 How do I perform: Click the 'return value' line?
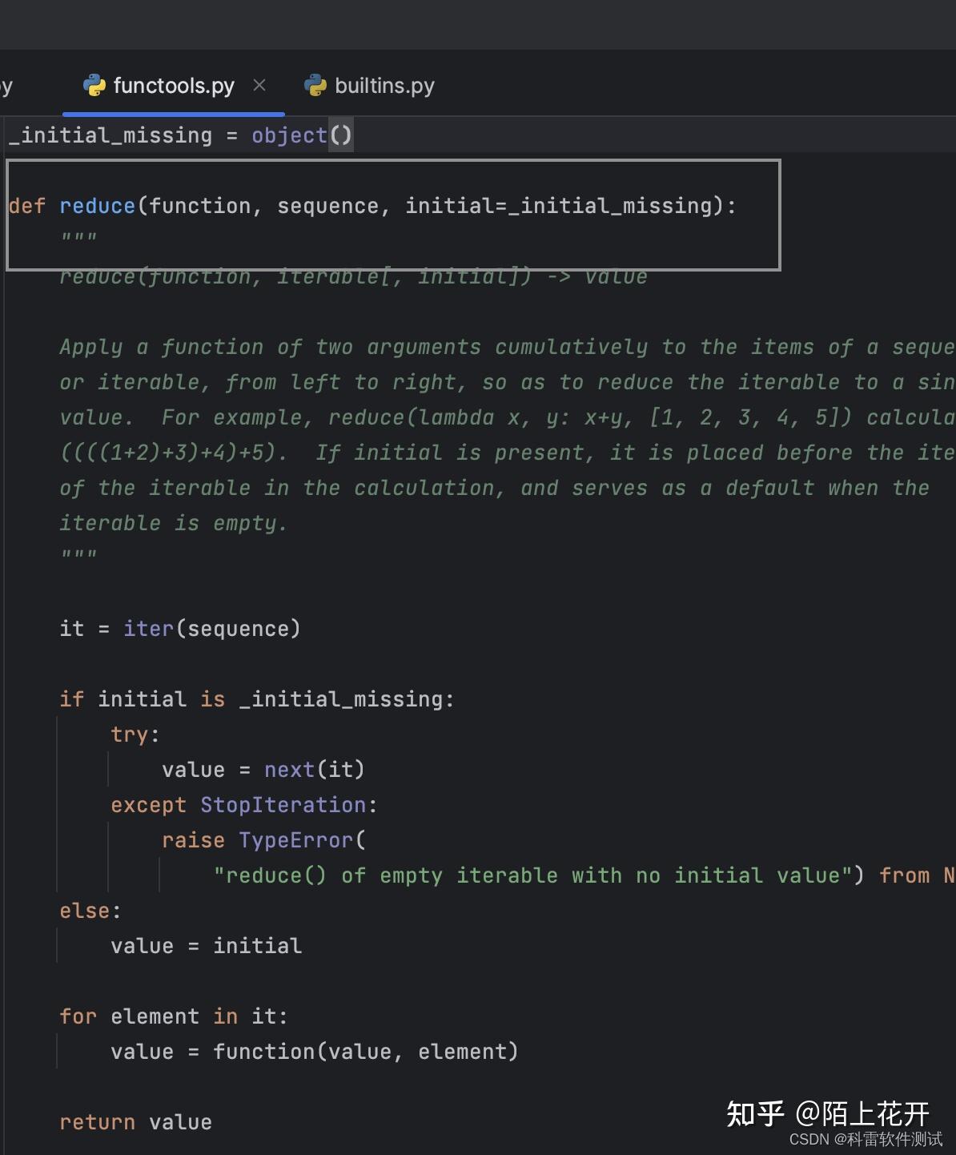[x=135, y=1122]
